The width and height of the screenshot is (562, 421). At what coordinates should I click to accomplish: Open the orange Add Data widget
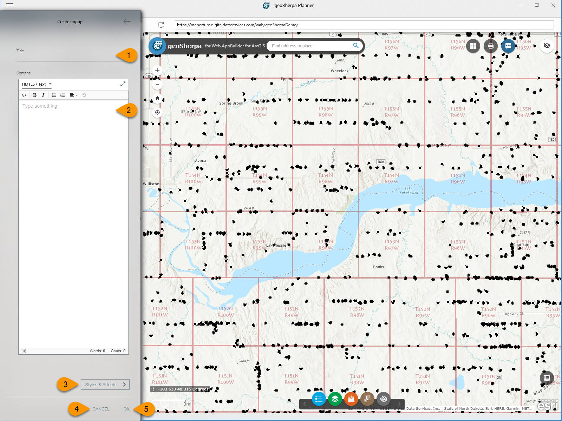[x=351, y=399]
